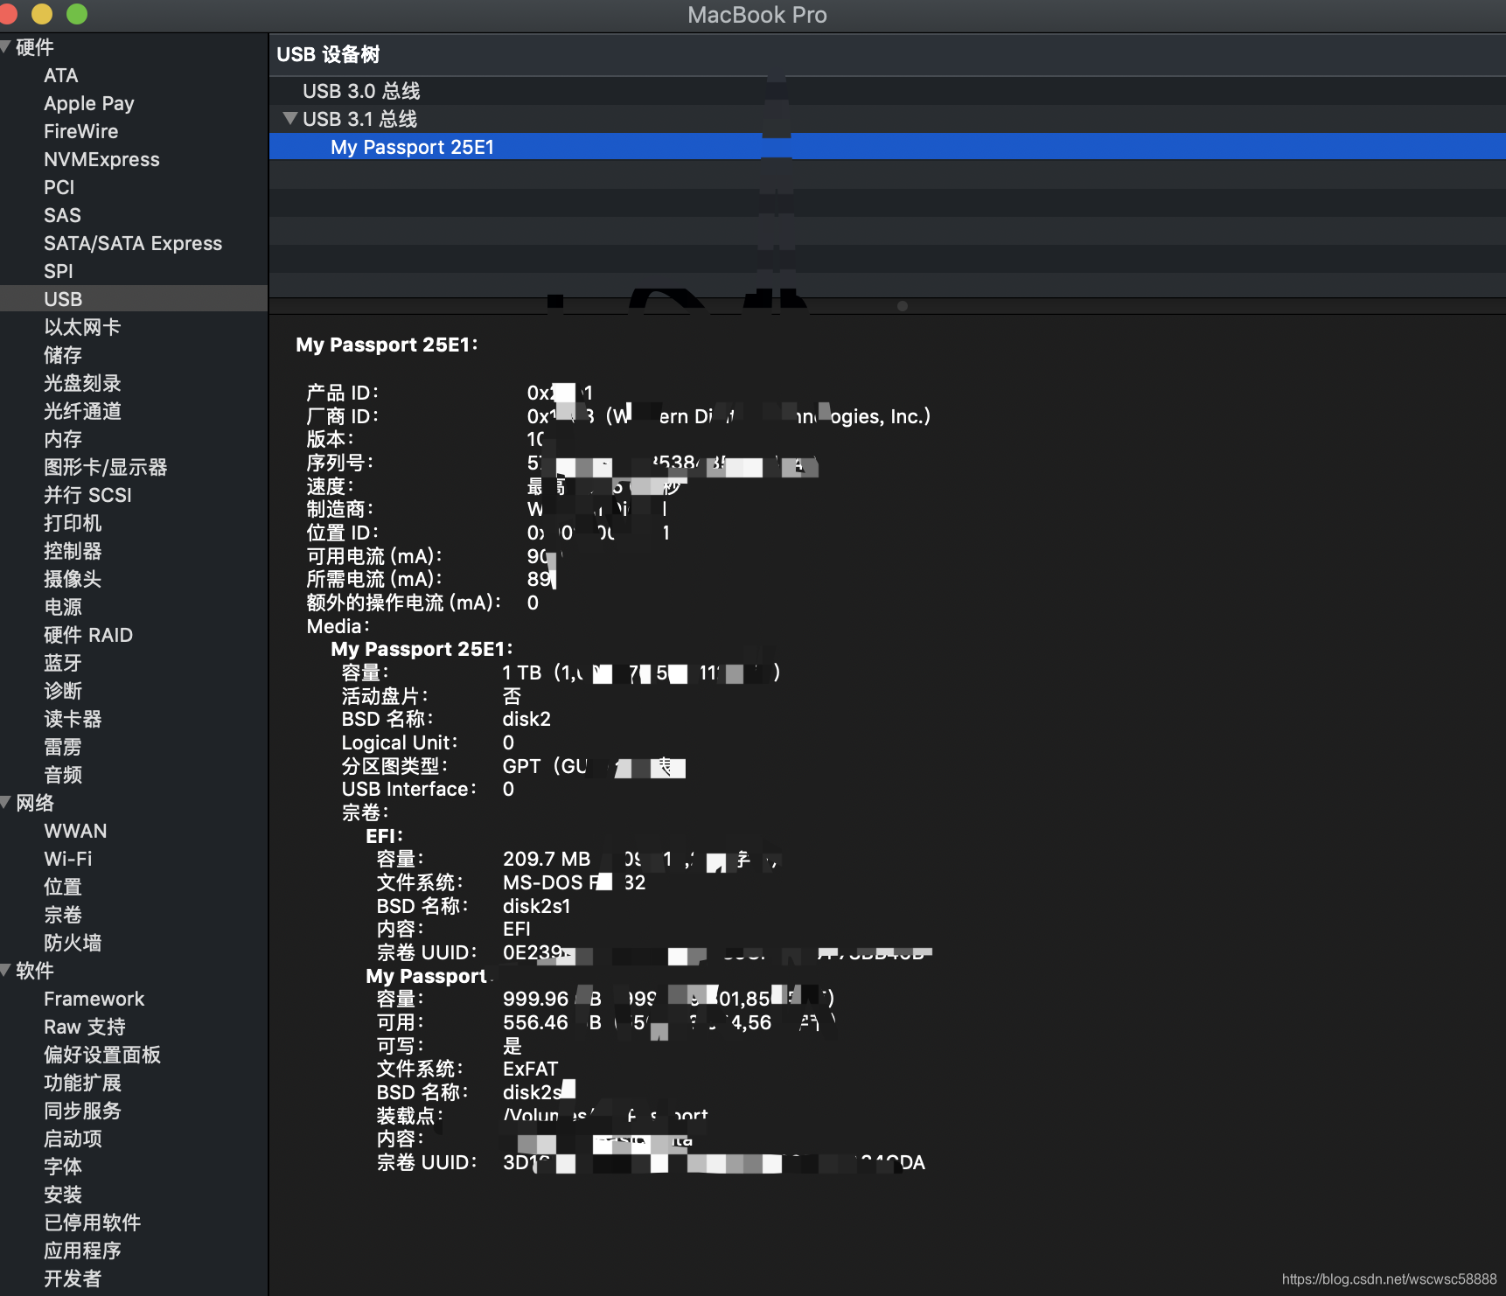The image size is (1506, 1296).
Task: Select 安装 installations entry
Action: 63,1195
